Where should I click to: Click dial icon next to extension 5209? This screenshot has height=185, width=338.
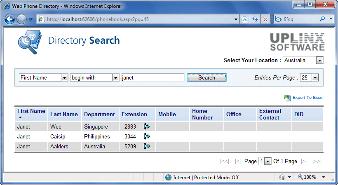tap(147, 146)
